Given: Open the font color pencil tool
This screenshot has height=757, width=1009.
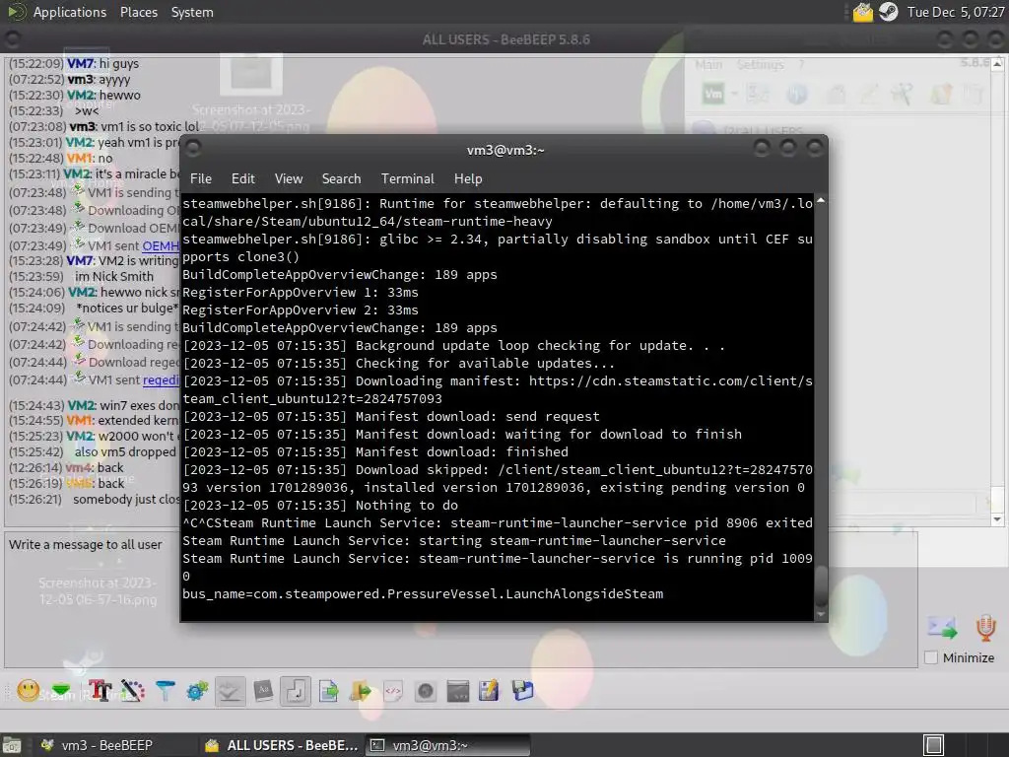Looking at the screenshot, I should [x=133, y=691].
